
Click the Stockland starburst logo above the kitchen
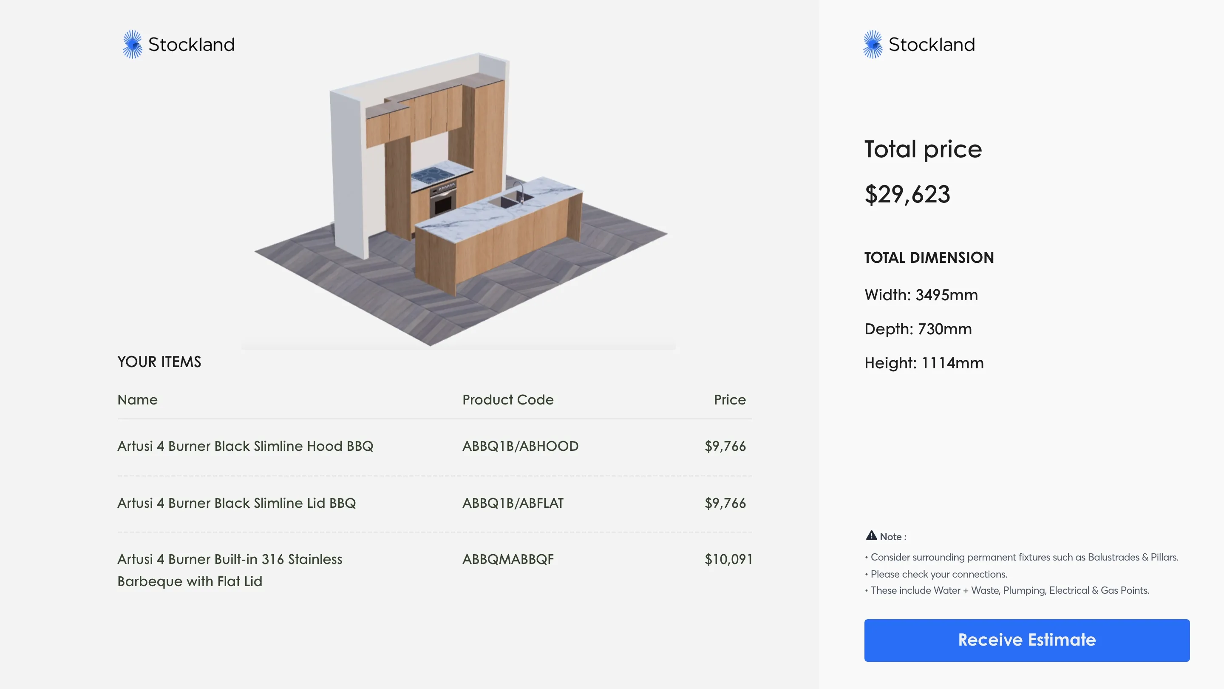tap(132, 45)
